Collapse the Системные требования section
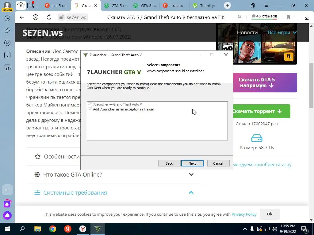The width and height of the screenshot is (314, 235). 114,192
